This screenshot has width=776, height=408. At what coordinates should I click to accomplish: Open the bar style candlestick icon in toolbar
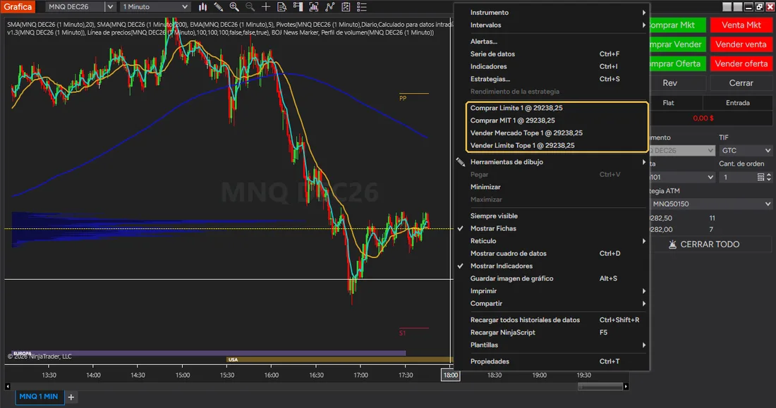pyautogui.click(x=202, y=7)
